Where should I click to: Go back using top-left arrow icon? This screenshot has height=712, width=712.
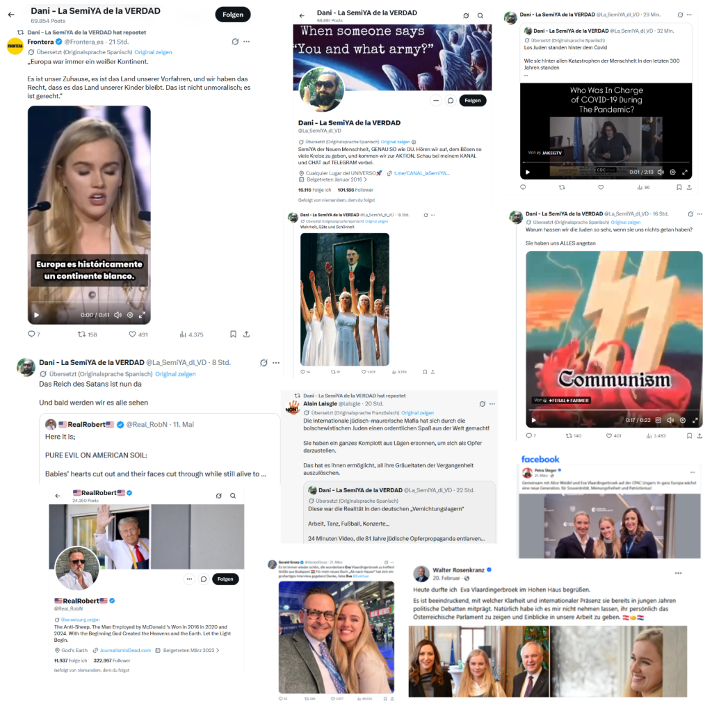11,15
